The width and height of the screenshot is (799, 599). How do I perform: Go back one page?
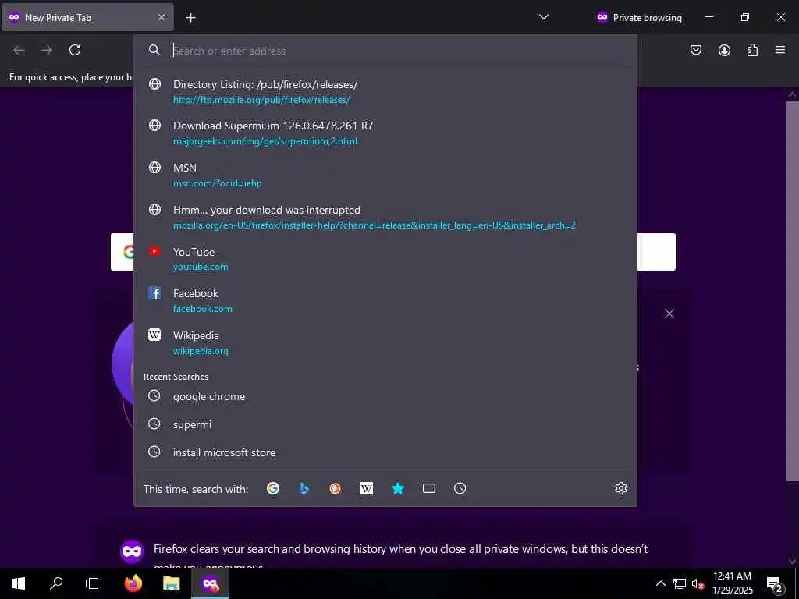coord(19,50)
